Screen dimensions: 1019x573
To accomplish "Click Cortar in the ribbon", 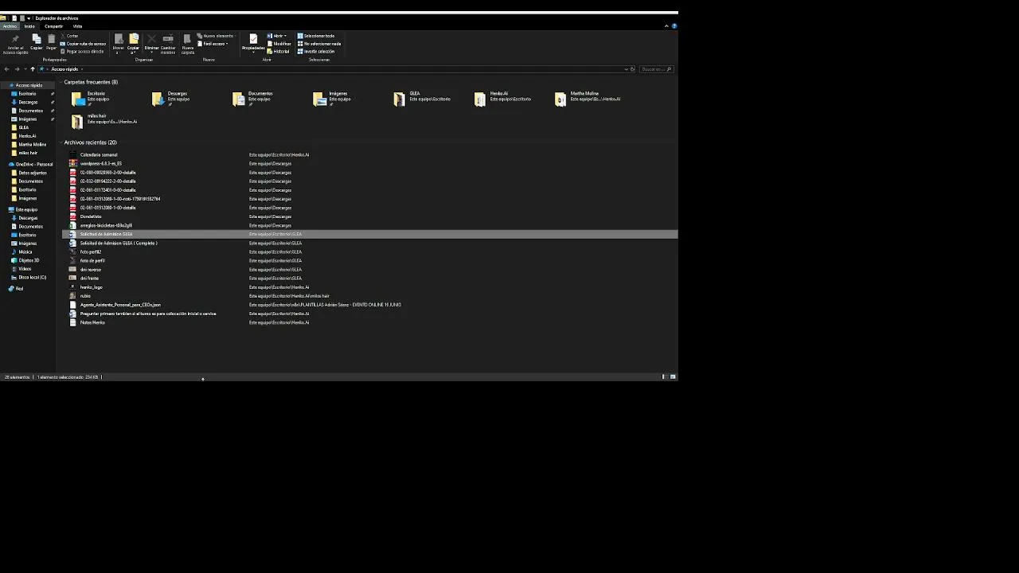I will [69, 36].
